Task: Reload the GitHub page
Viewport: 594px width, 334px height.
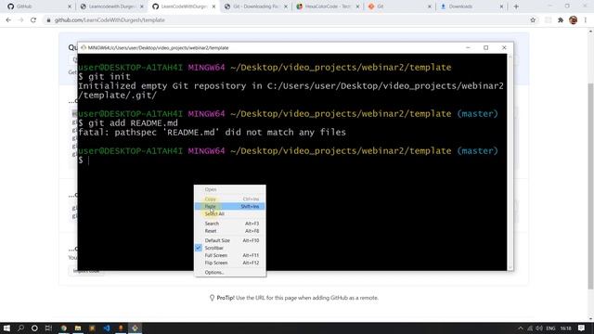Action: click(x=33, y=20)
